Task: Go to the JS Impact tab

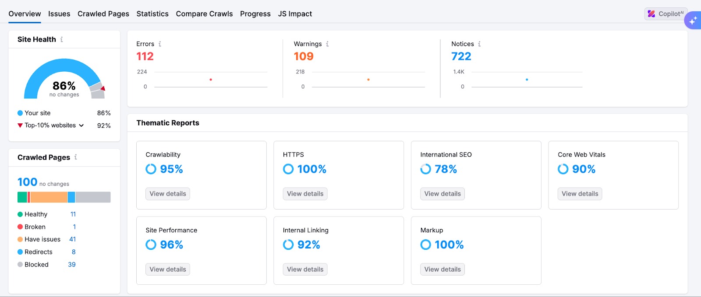Action: [x=295, y=14]
